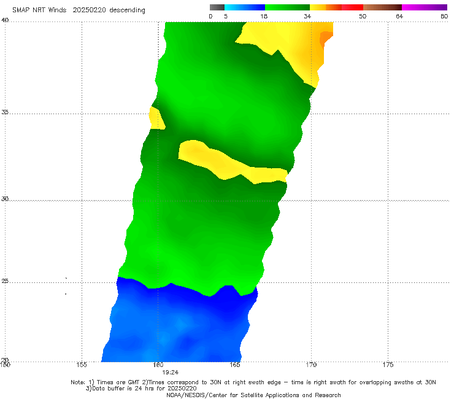Click the red segment of the color bar
This screenshot has height=399, width=454.
tap(352, 7)
